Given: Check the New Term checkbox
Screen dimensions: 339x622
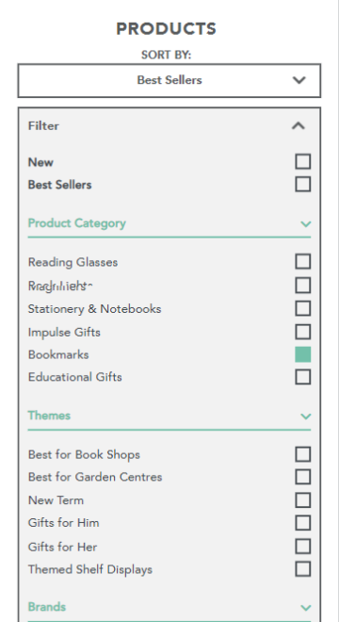Looking at the screenshot, I should pos(303,500).
